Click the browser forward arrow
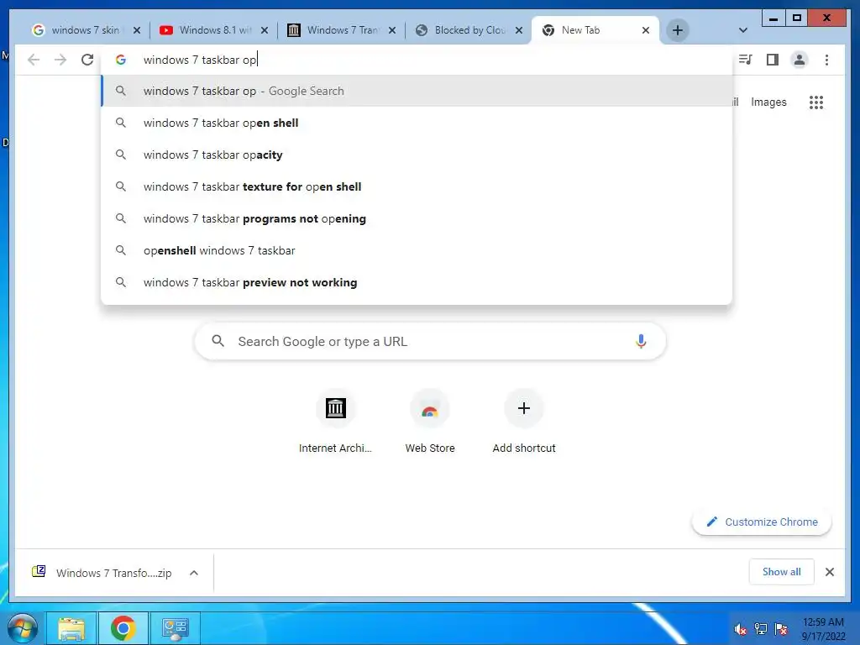 [x=60, y=60]
